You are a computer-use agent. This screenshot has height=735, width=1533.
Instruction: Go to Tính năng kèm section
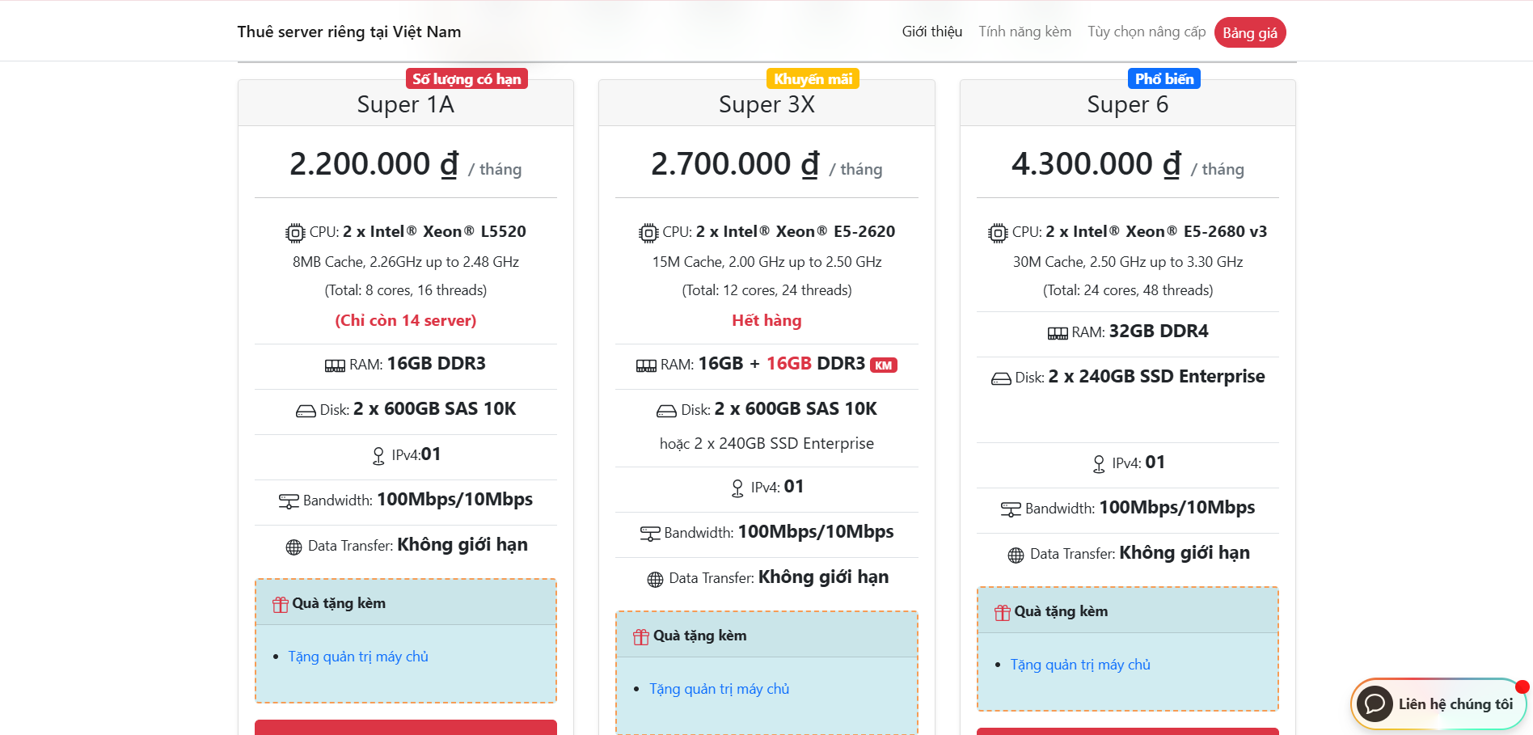(1024, 32)
